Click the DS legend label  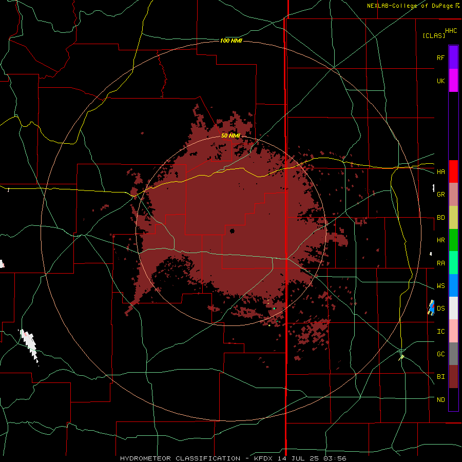(441, 309)
